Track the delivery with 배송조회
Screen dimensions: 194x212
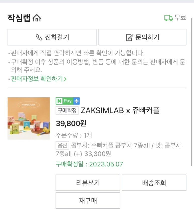[x=154, y=183]
